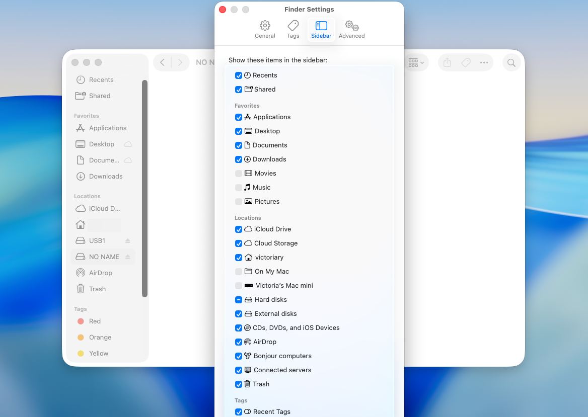This screenshot has height=417, width=588.
Task: Click the iCloud Drive cloud icon in sidebar
Action: click(81, 208)
